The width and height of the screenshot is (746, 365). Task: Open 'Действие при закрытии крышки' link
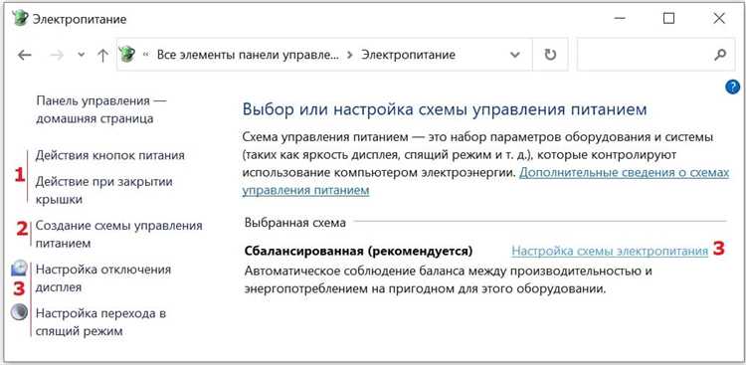click(103, 190)
